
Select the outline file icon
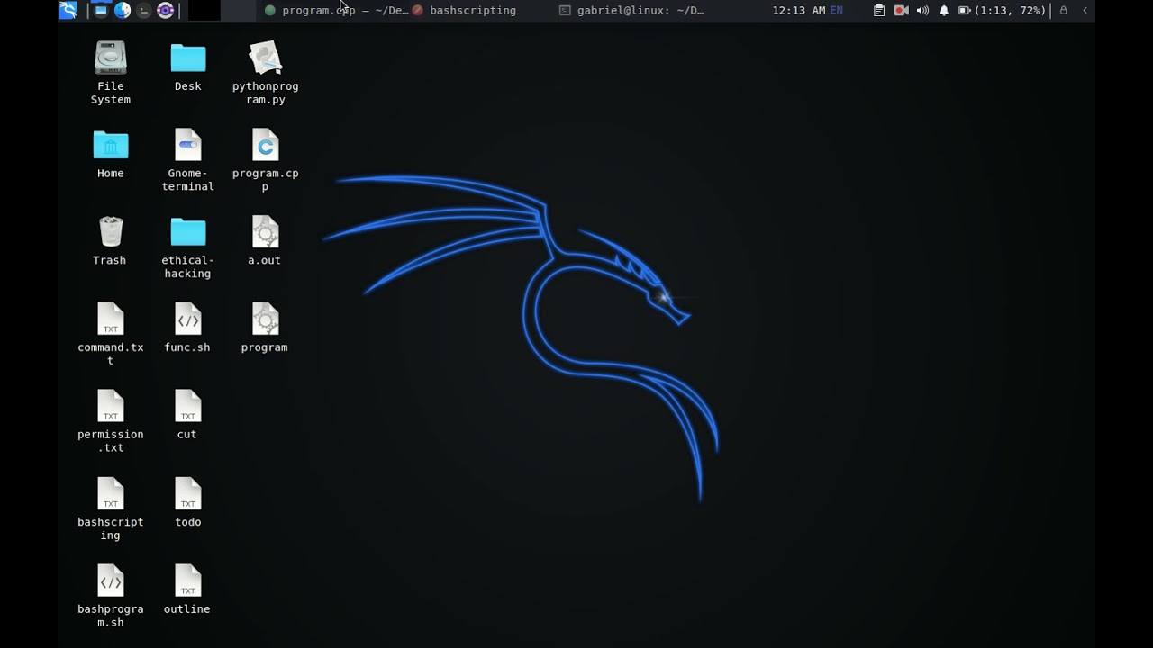187,590
